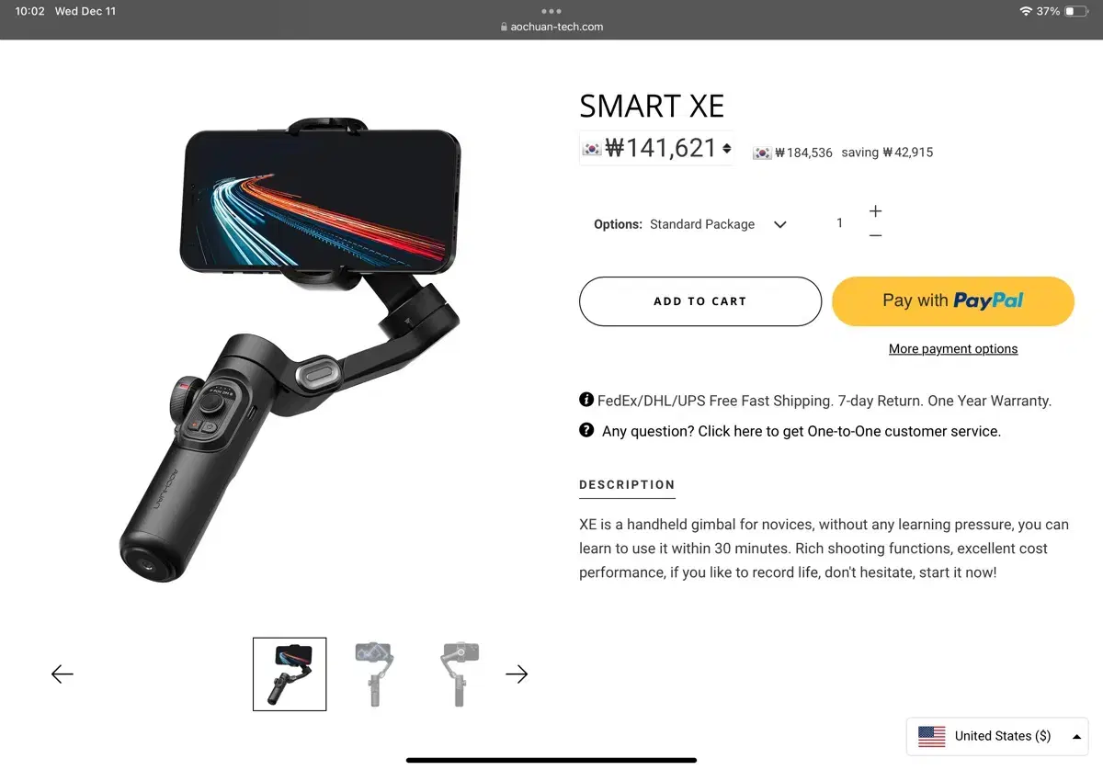Viewport: 1103px width, 770px height.
Task: Click the ADD TO CART button
Action: [700, 301]
